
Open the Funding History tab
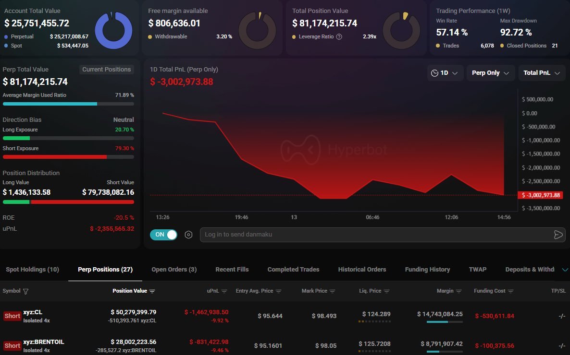pyautogui.click(x=427, y=269)
